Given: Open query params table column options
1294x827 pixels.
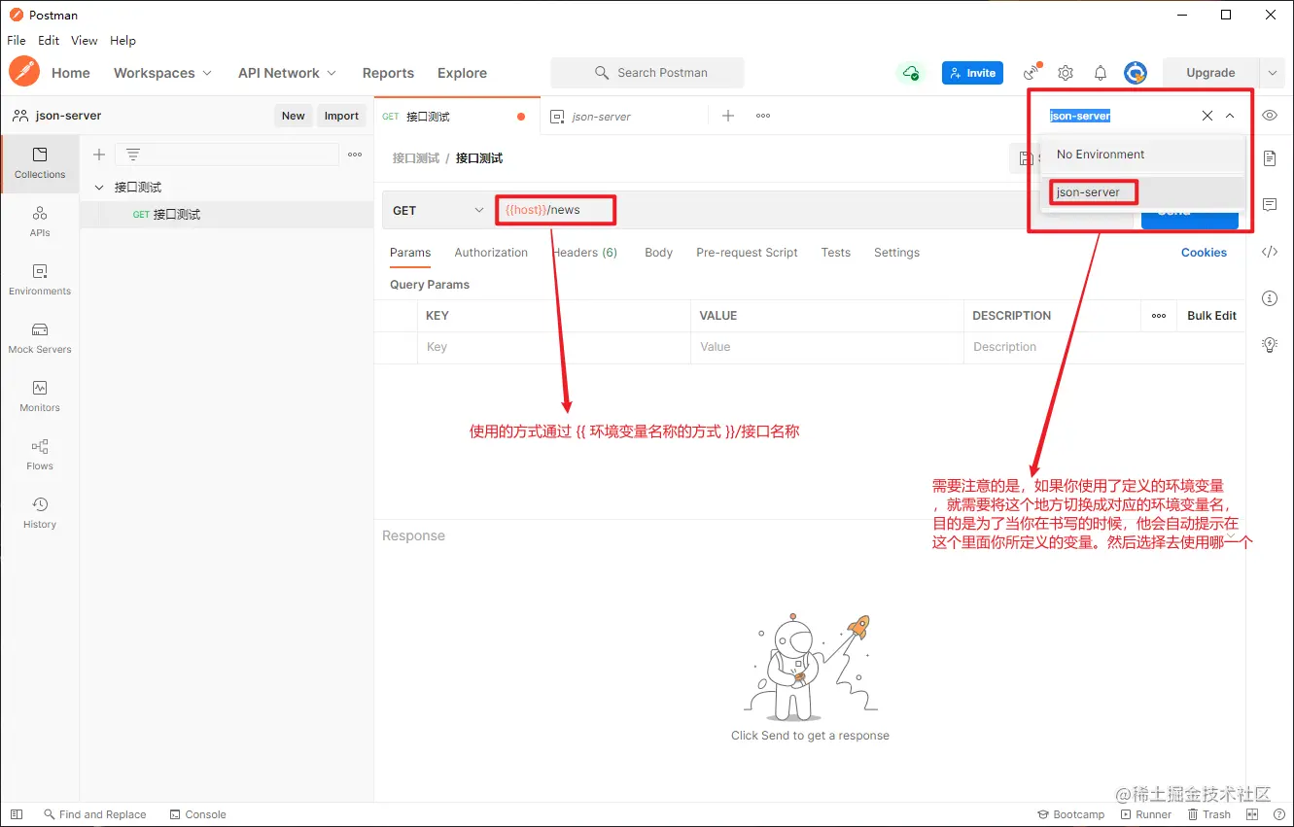Looking at the screenshot, I should pyautogui.click(x=1159, y=316).
